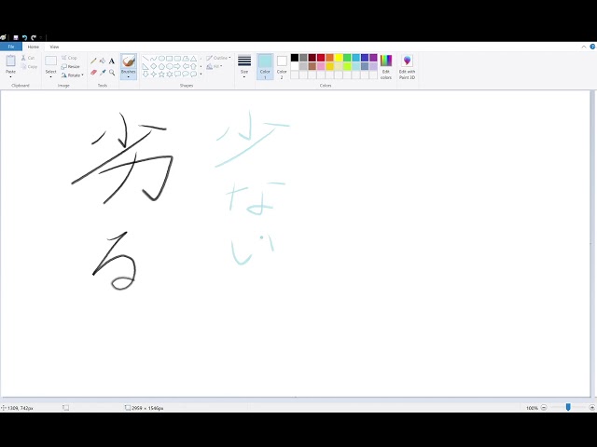Click the Redo arrow in the quick access toolbar
Image resolution: width=597 pixels, height=447 pixels.
pos(34,37)
